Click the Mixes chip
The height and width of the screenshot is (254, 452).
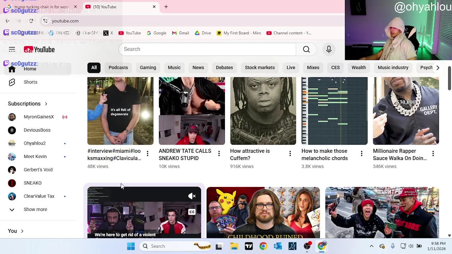click(313, 68)
